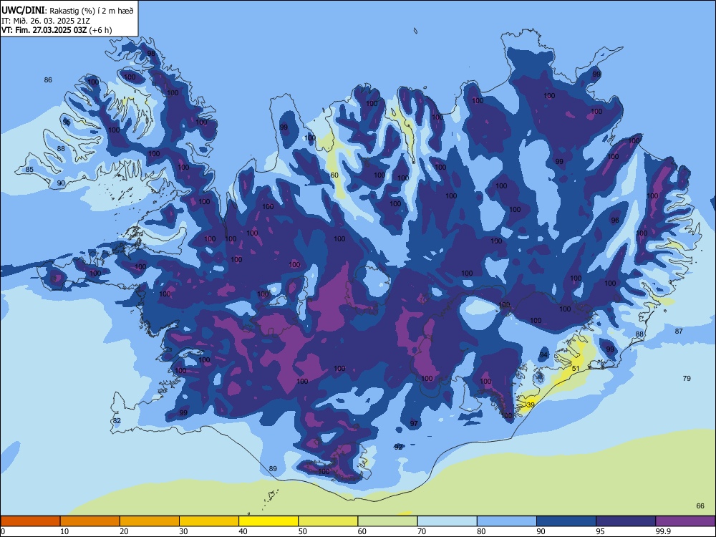The width and height of the screenshot is (716, 537).
Task: Click the light green 60–70 legend swatch
Action: [387, 521]
